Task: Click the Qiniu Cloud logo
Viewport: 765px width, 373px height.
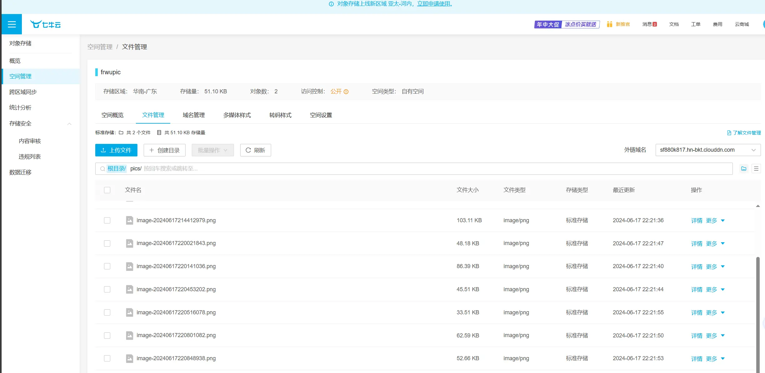Action: (x=46, y=24)
